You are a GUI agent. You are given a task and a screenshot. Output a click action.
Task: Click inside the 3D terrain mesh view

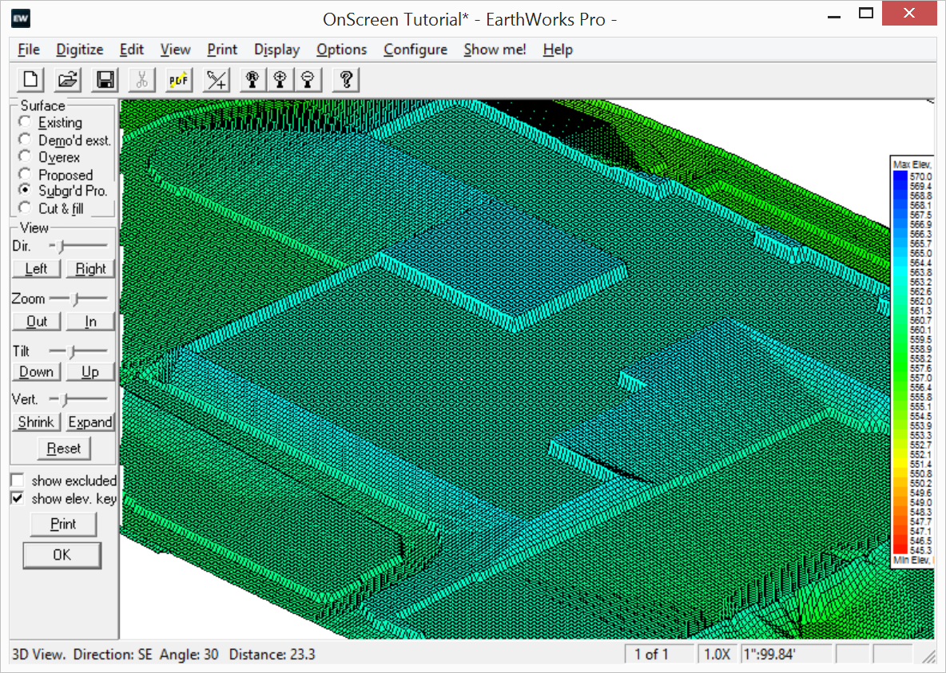[x=504, y=368]
